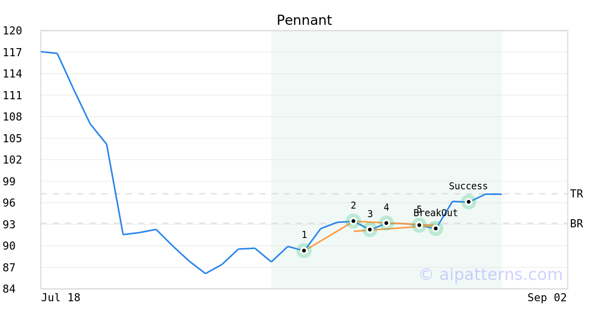The width and height of the screenshot is (608, 319).
Task: Click the Jul 18 start date label
Action: coord(61,298)
